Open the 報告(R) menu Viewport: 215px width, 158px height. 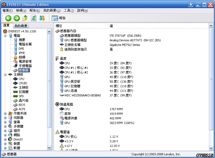[x=35, y=10]
